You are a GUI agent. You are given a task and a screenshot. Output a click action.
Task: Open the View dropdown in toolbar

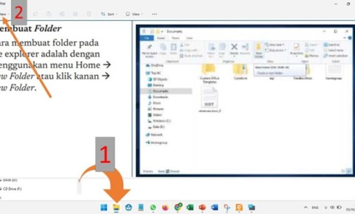[135, 14]
